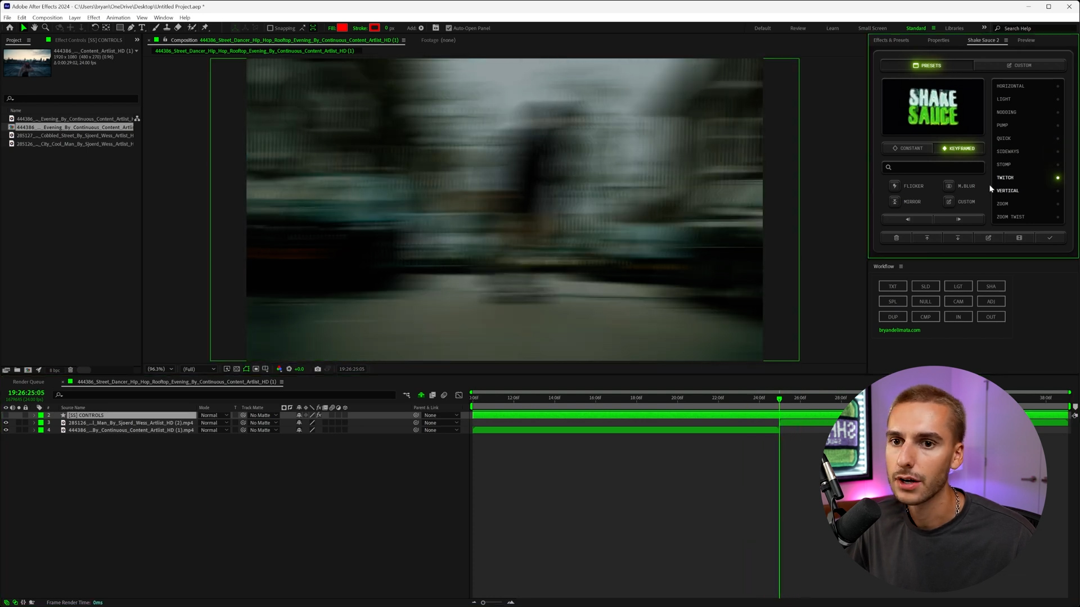Select the Clone Stamp tool
This screenshot has width=1080, height=607.
click(x=167, y=28)
